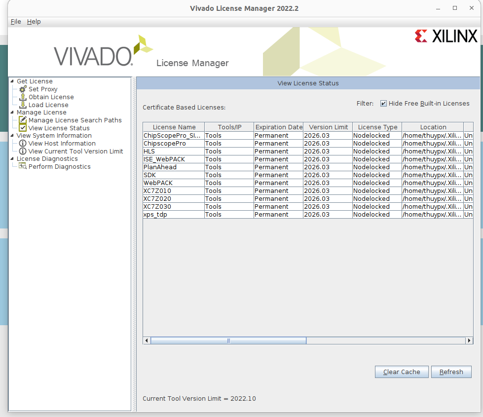Click the Location cell of the HLS row
Viewport: 483px width, 417px height.
pos(433,152)
